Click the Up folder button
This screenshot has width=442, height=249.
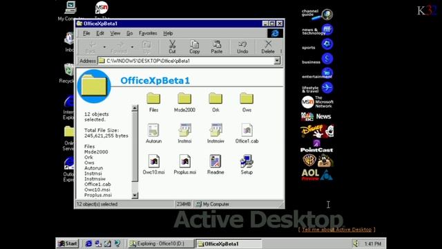click(146, 47)
